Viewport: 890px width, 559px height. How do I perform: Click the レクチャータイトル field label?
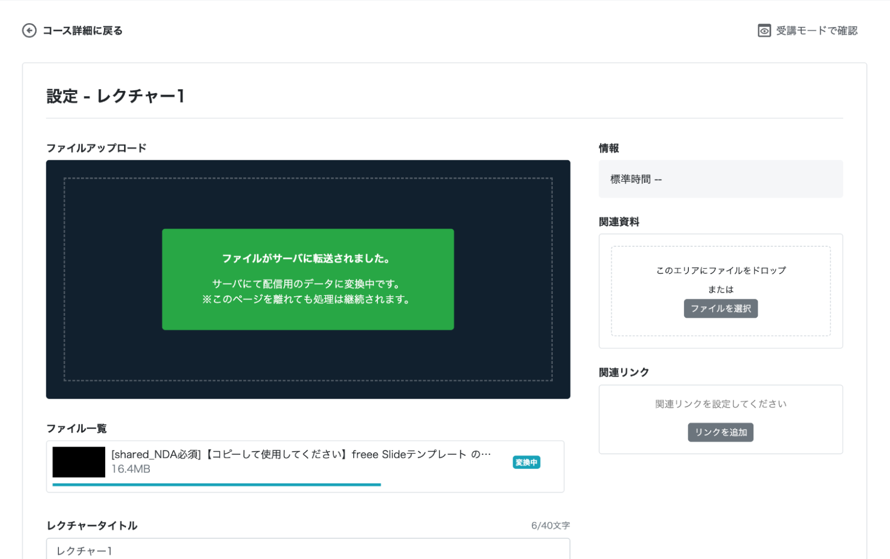92,525
